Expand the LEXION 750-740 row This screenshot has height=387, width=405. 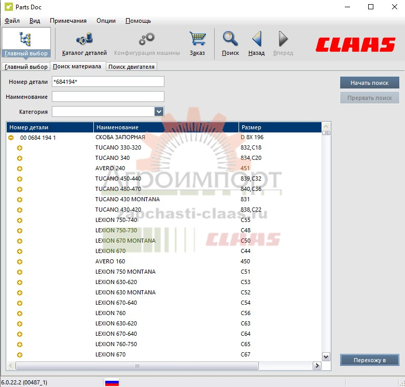click(20, 220)
